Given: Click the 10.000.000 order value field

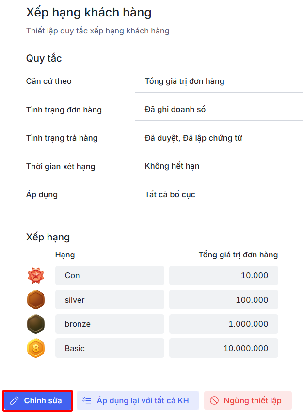Looking at the screenshot, I should click(x=223, y=348).
